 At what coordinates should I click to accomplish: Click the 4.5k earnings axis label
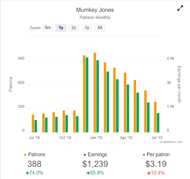171,59
